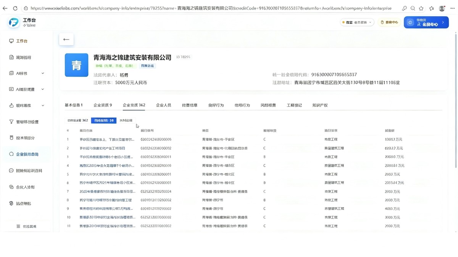Click the browser refresh icon
458x257 pixels.
(15, 8)
